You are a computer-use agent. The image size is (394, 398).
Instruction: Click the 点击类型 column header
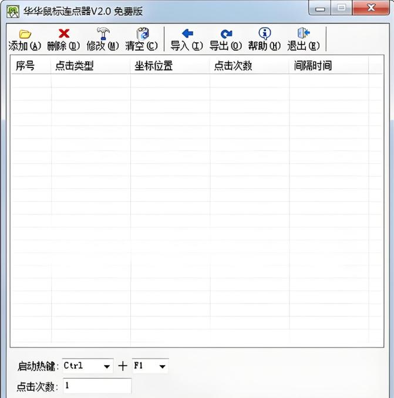click(x=90, y=66)
